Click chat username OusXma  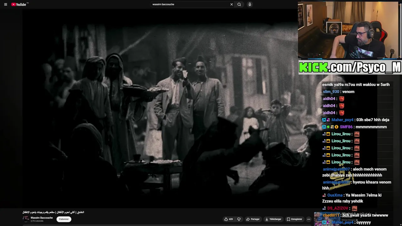tap(335, 195)
